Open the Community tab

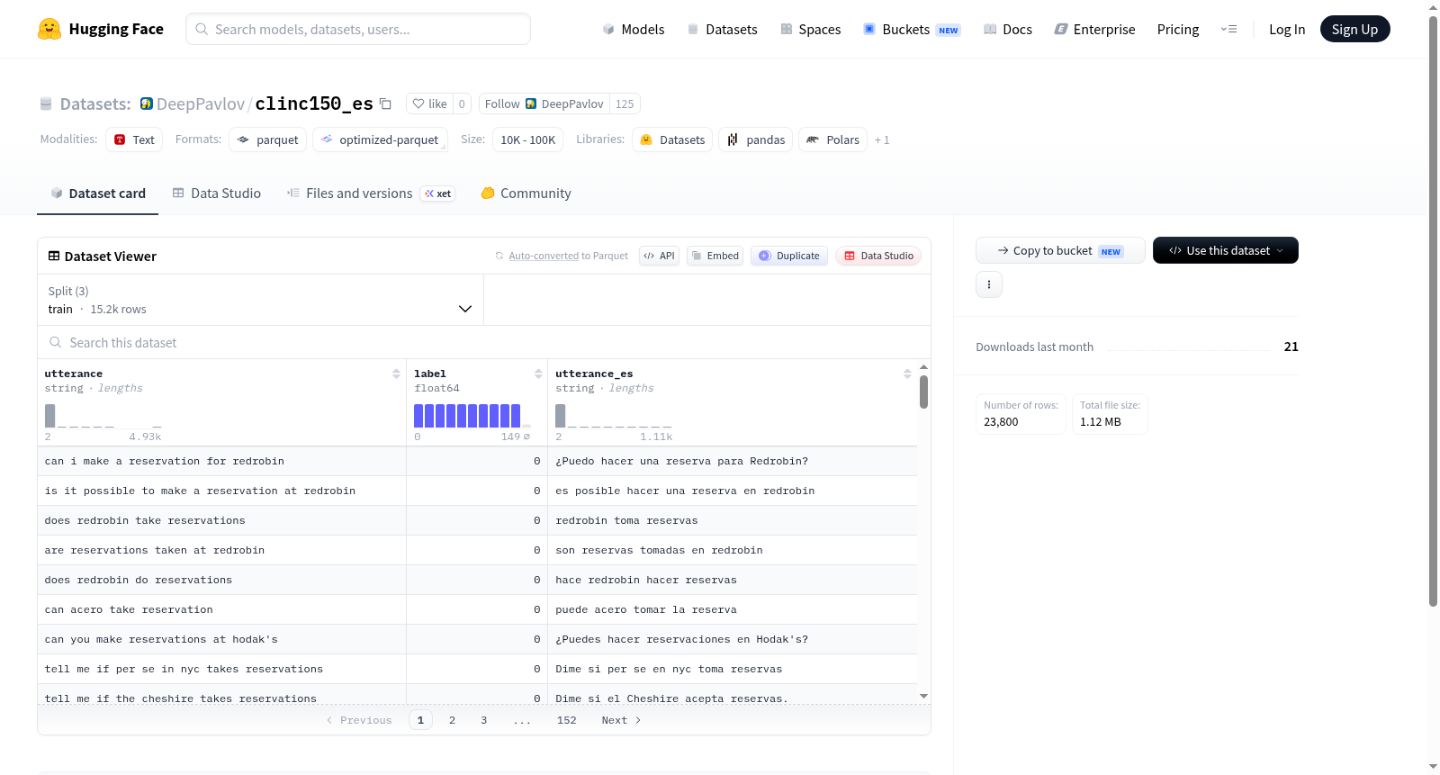coord(526,193)
